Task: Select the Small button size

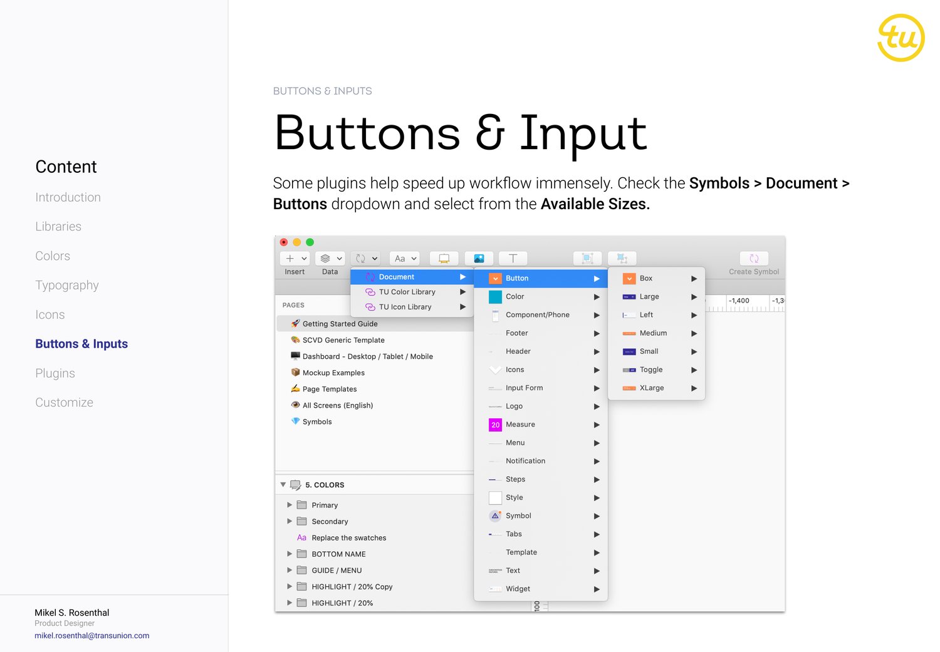Action: (x=656, y=351)
